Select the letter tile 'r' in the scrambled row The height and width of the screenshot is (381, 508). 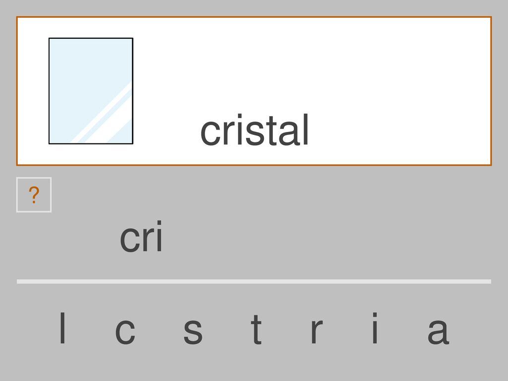pyautogui.click(x=316, y=331)
